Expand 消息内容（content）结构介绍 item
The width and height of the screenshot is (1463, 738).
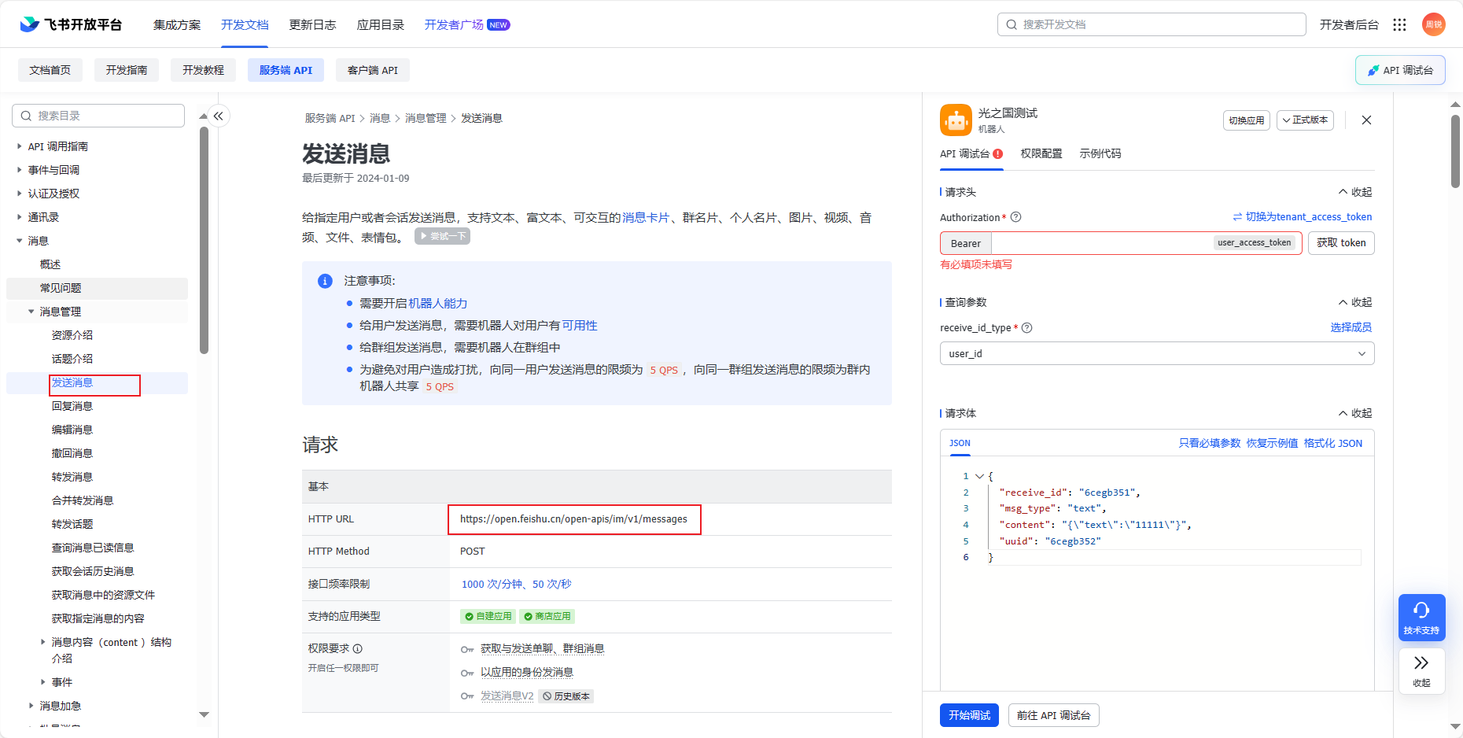(x=43, y=642)
